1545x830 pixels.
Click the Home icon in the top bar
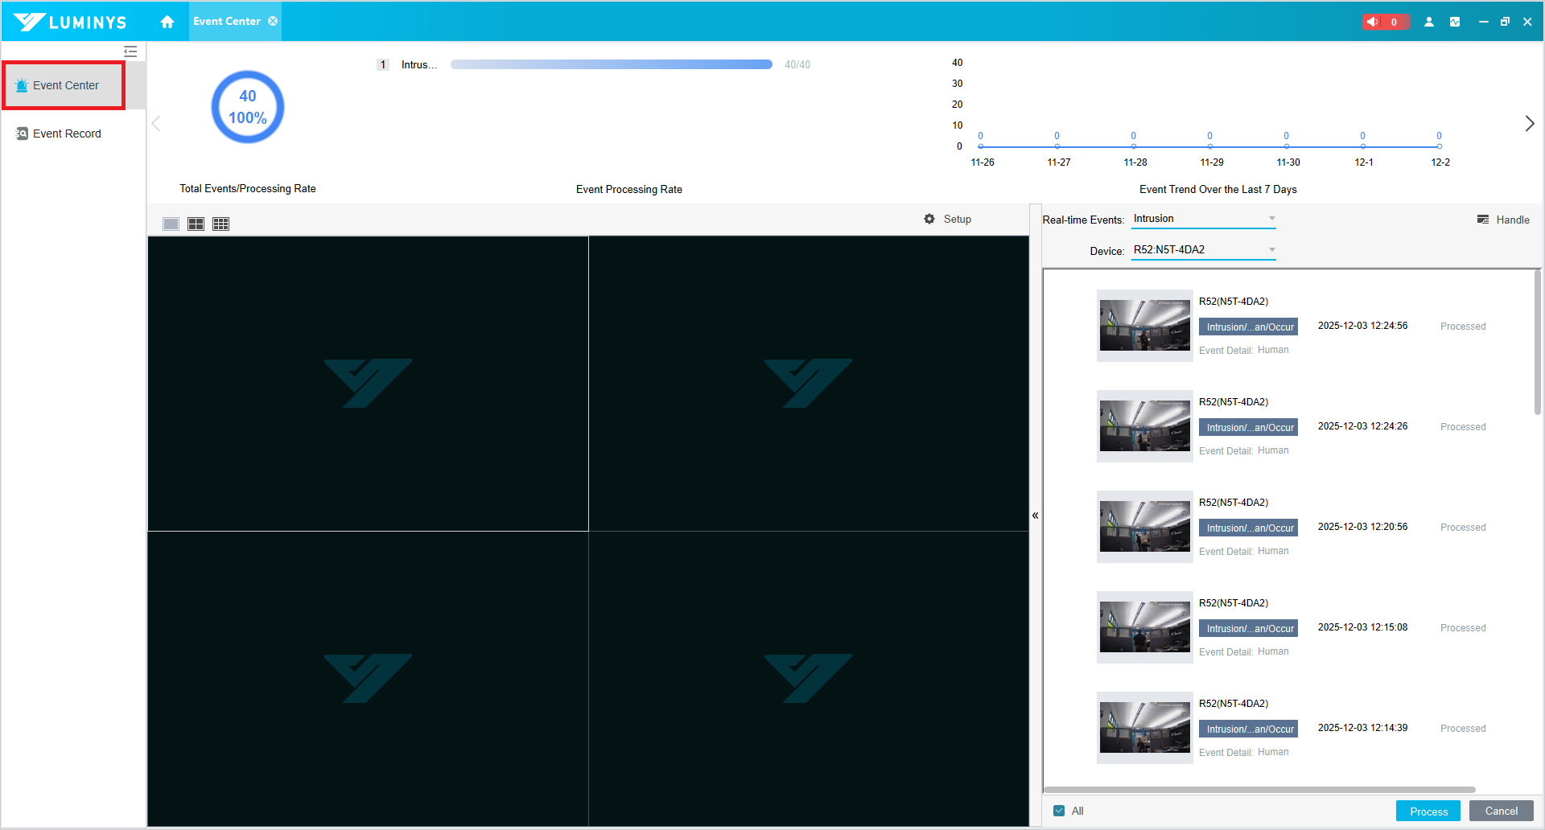pyautogui.click(x=167, y=22)
